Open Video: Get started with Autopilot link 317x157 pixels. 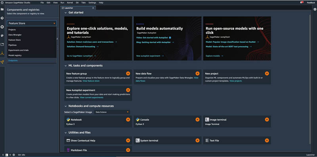tap(154, 38)
